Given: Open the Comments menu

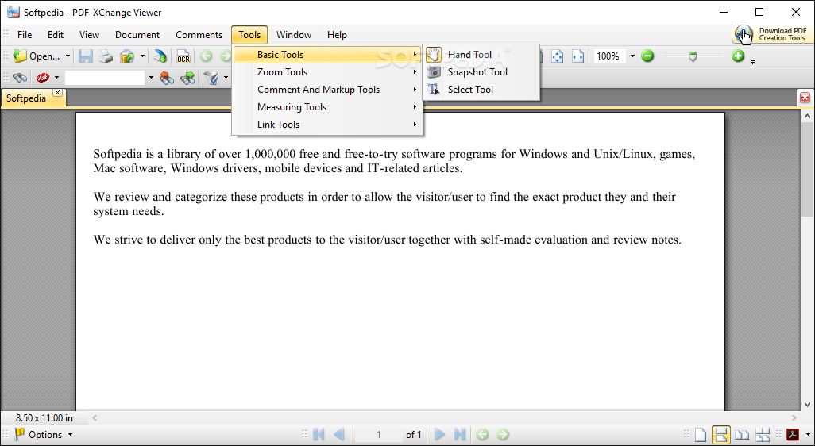Looking at the screenshot, I should pyautogui.click(x=199, y=35).
